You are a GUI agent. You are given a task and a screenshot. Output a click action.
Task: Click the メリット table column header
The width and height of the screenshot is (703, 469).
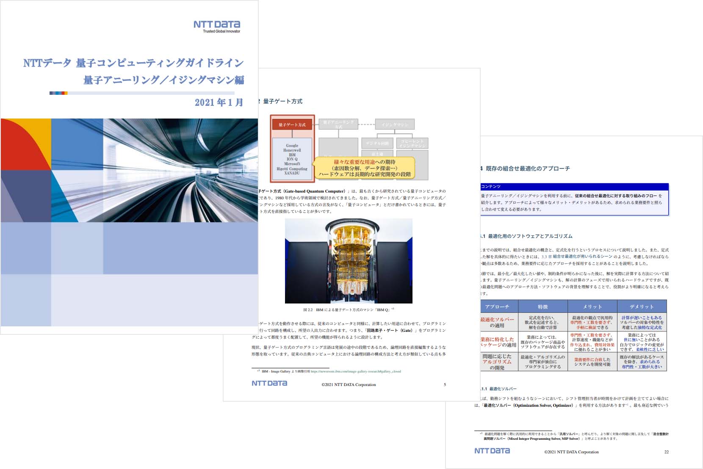(x=592, y=306)
